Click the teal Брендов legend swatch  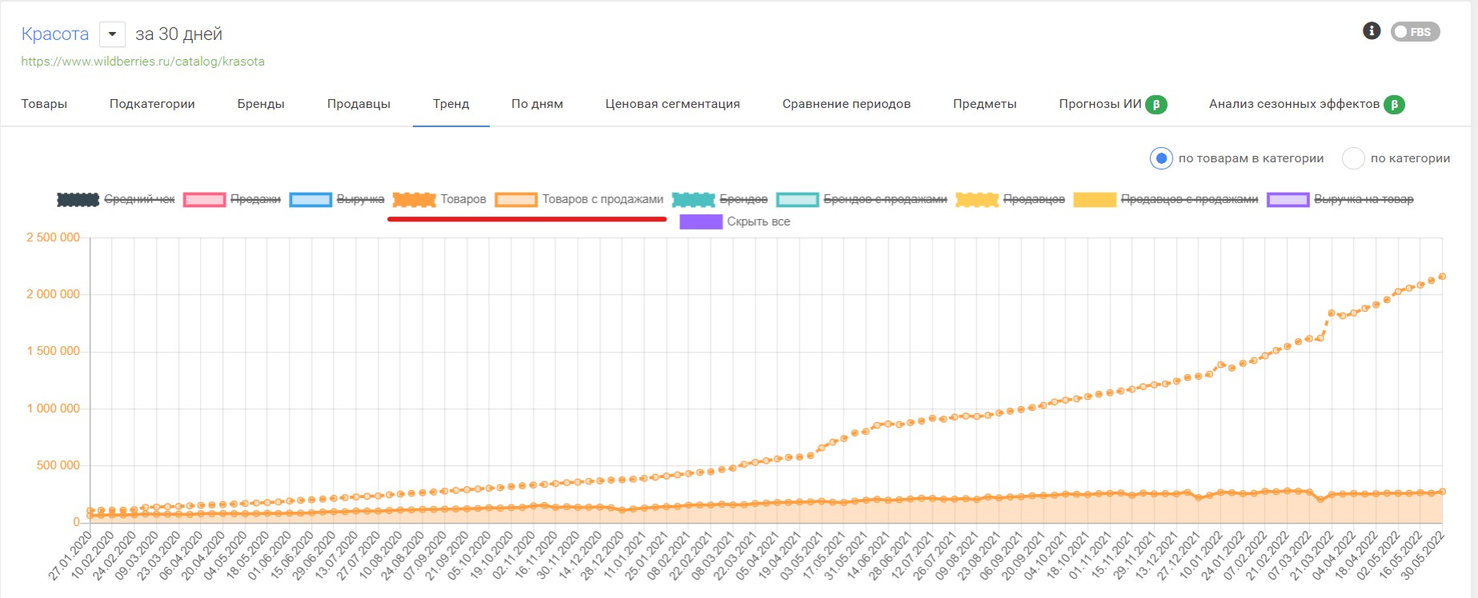[693, 200]
